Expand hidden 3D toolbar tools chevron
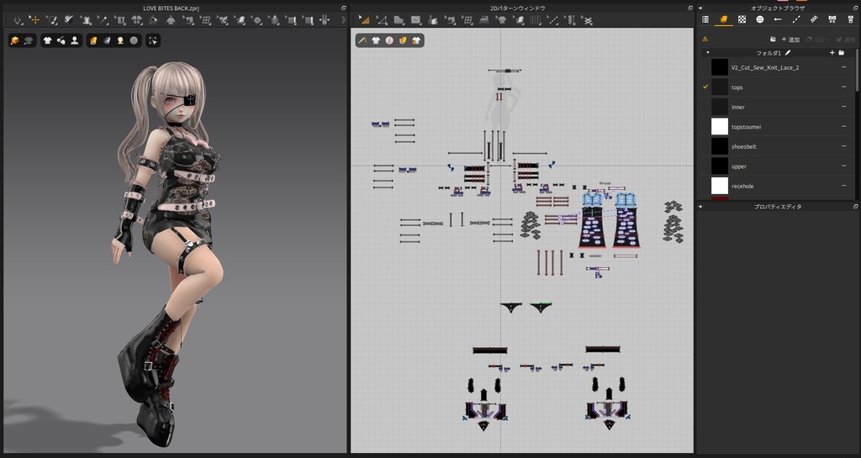This screenshot has height=458, width=861. pyautogui.click(x=343, y=20)
